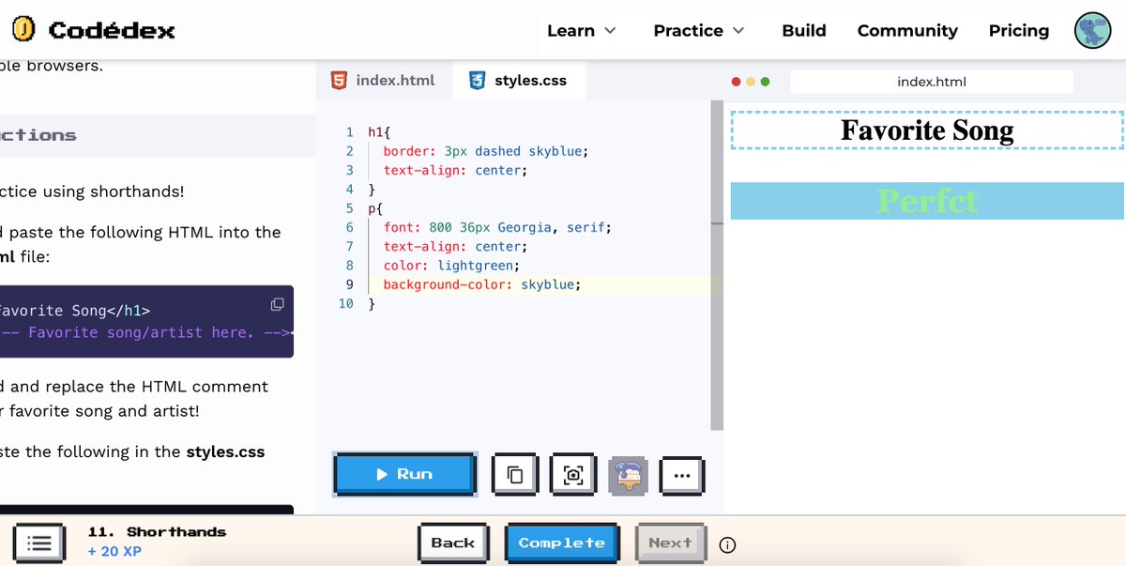This screenshot has height=566, width=1126.
Task: Click the preview address bar index.html
Action: pos(931,82)
